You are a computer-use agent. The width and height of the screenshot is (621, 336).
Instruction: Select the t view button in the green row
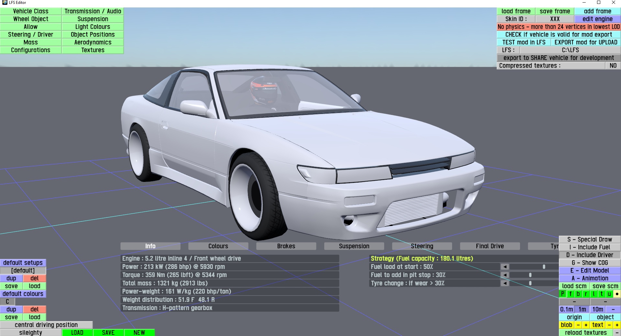[602, 294]
